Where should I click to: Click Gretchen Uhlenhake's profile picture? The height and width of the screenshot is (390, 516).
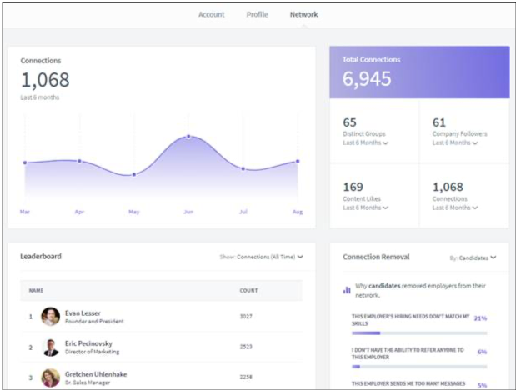click(x=50, y=377)
